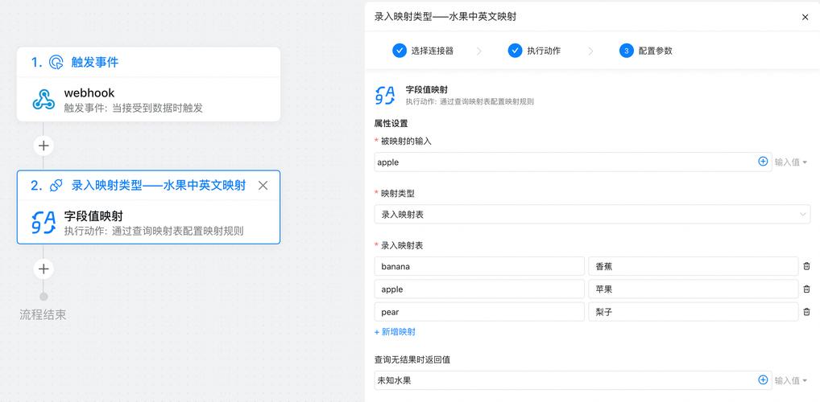Click the field mapping icon in the panel

click(385, 95)
